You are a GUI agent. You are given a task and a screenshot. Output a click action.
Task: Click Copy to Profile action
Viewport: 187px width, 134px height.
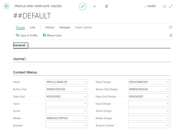click(x=26, y=35)
